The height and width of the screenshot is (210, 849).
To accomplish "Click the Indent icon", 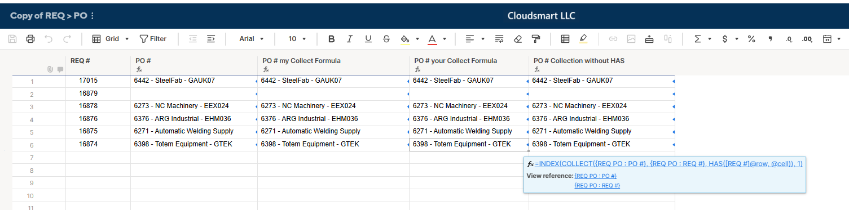I will (x=211, y=39).
